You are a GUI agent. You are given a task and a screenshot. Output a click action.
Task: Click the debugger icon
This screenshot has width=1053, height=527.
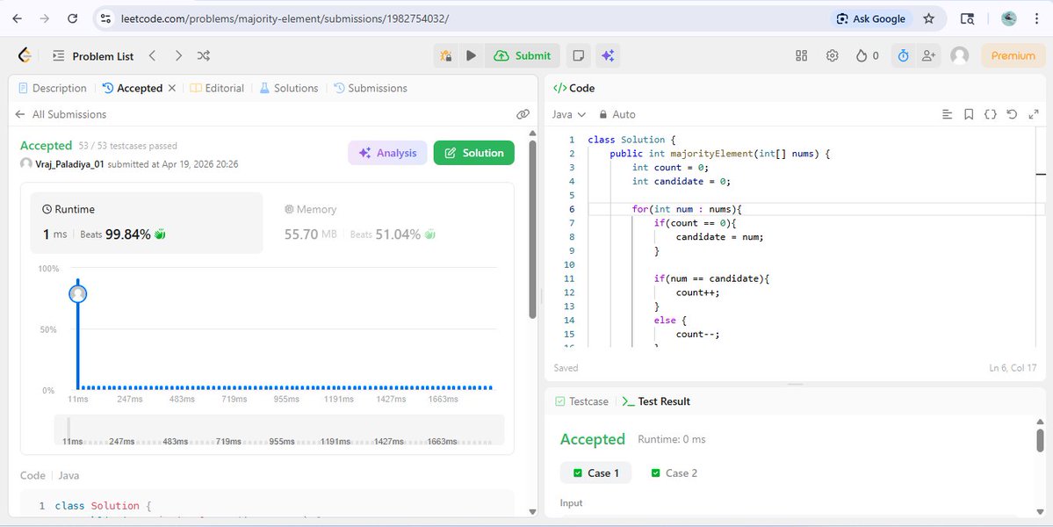(446, 55)
